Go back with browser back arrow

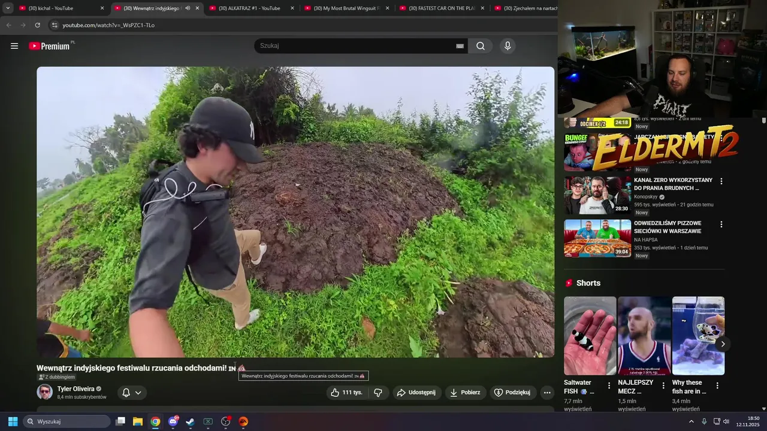(8, 25)
